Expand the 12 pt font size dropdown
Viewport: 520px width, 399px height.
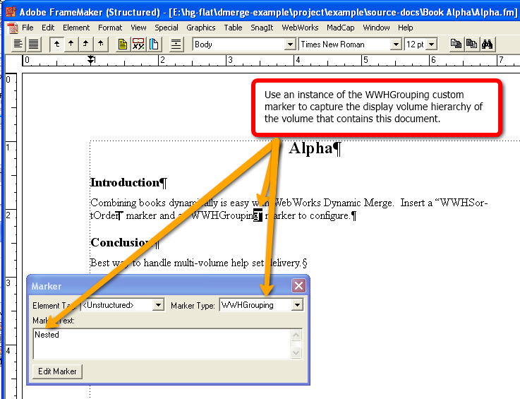tap(431, 44)
